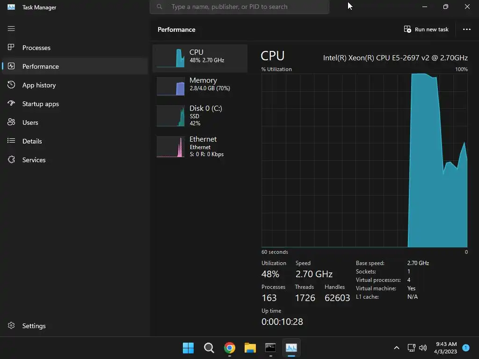
Task: Click the network status tray icon
Action: pyautogui.click(x=411, y=348)
